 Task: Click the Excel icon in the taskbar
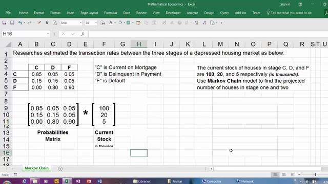67,181
